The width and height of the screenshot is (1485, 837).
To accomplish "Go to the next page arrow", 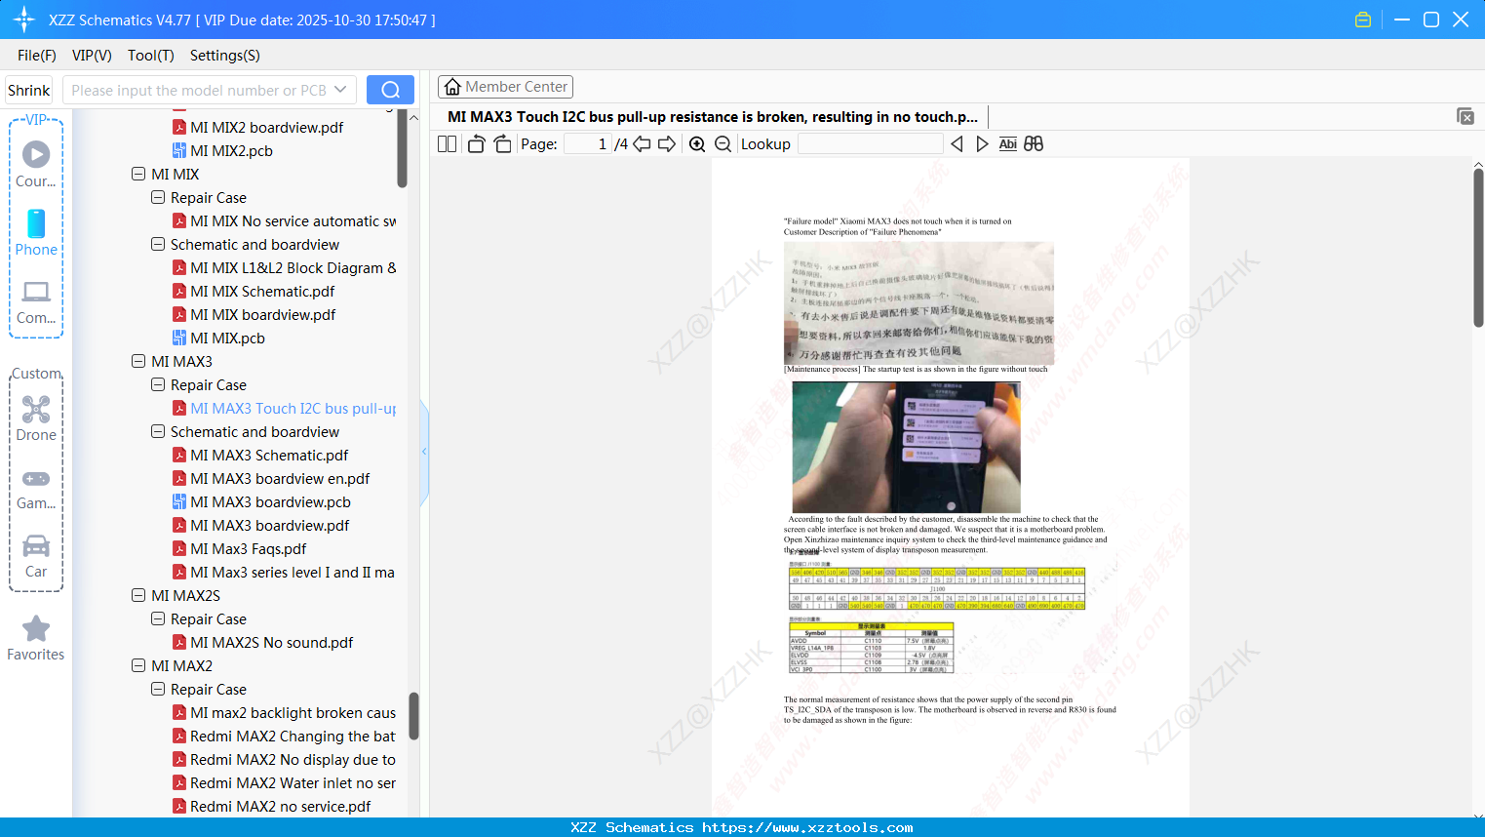I will coord(667,144).
